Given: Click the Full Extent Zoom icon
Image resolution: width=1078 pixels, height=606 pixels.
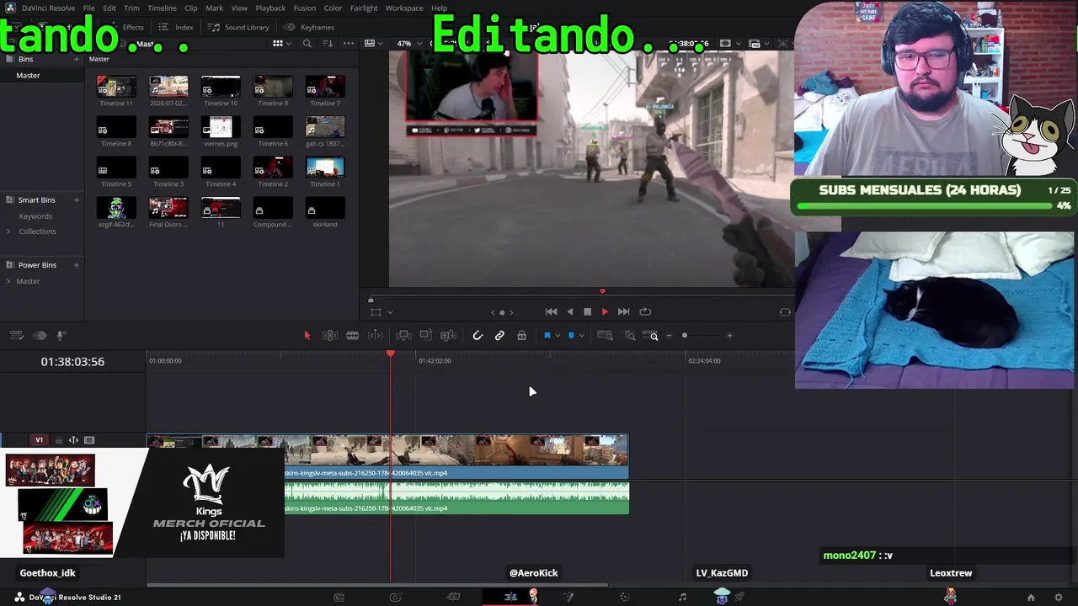Looking at the screenshot, I should [x=605, y=336].
